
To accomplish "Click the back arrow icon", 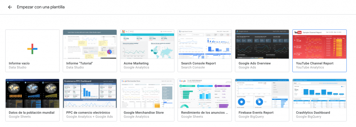I will pos(10,7).
